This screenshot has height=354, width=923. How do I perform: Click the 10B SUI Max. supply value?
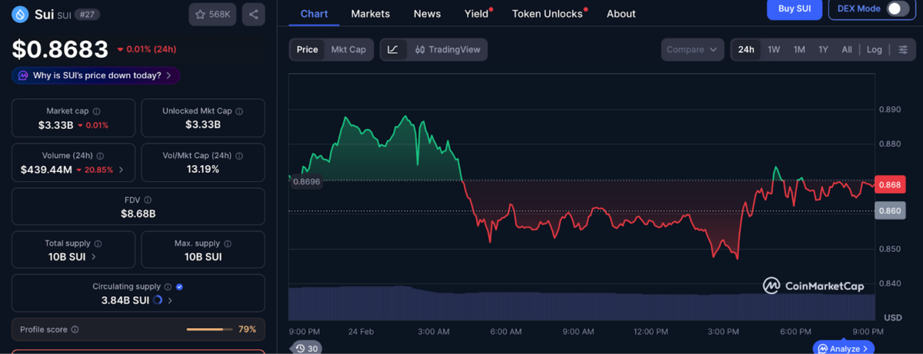203,256
